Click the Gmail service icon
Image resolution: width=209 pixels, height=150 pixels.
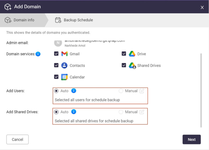[x=64, y=54]
